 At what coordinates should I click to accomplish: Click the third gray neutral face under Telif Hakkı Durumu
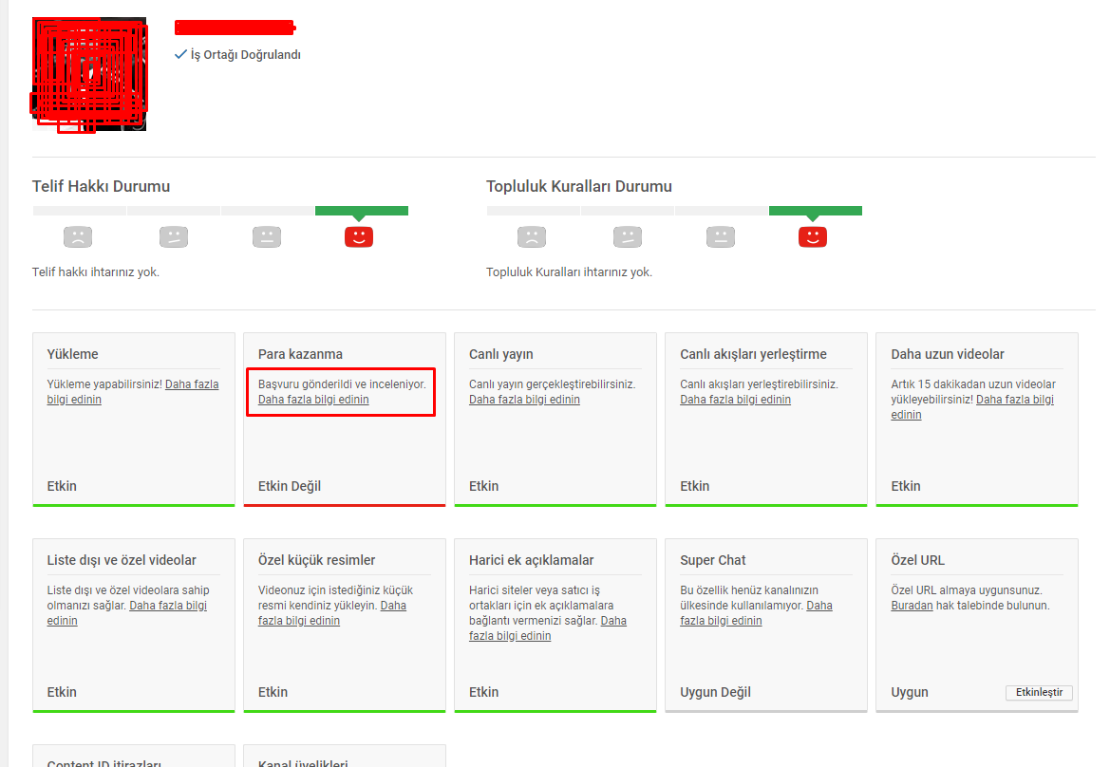click(x=267, y=237)
